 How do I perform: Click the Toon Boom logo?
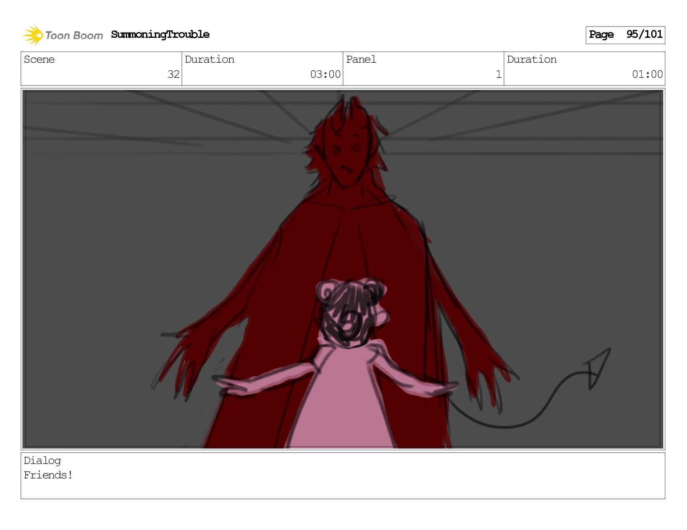[x=62, y=35]
